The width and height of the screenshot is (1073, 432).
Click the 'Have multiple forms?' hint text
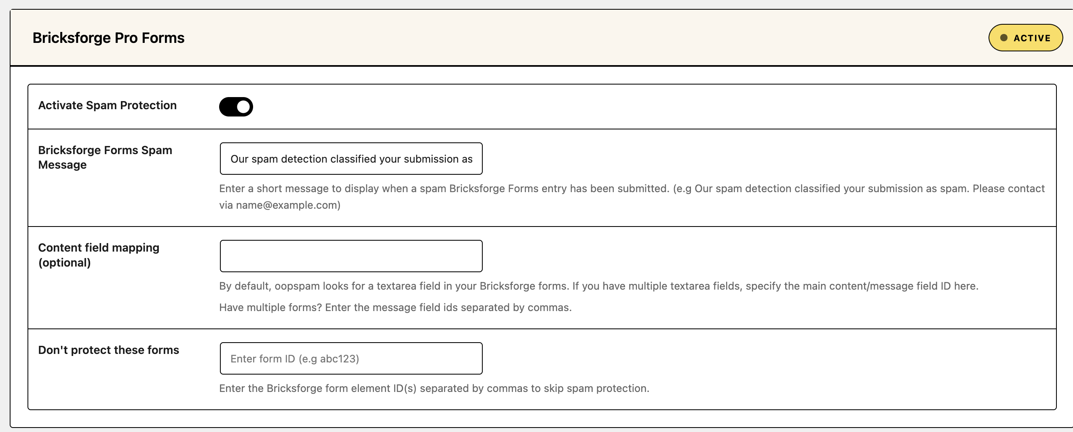[395, 307]
